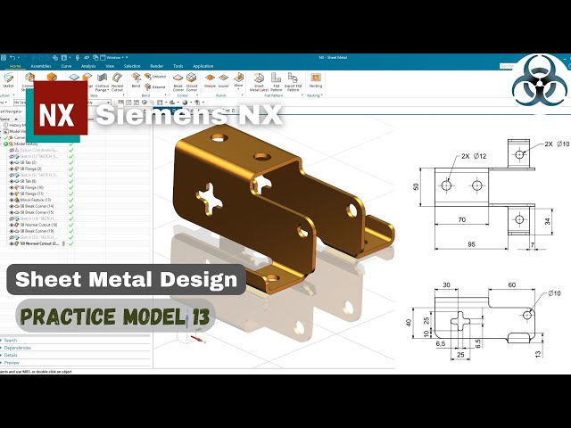
Task: Hide SB Flange (10) via eye icon
Action: [12, 187]
